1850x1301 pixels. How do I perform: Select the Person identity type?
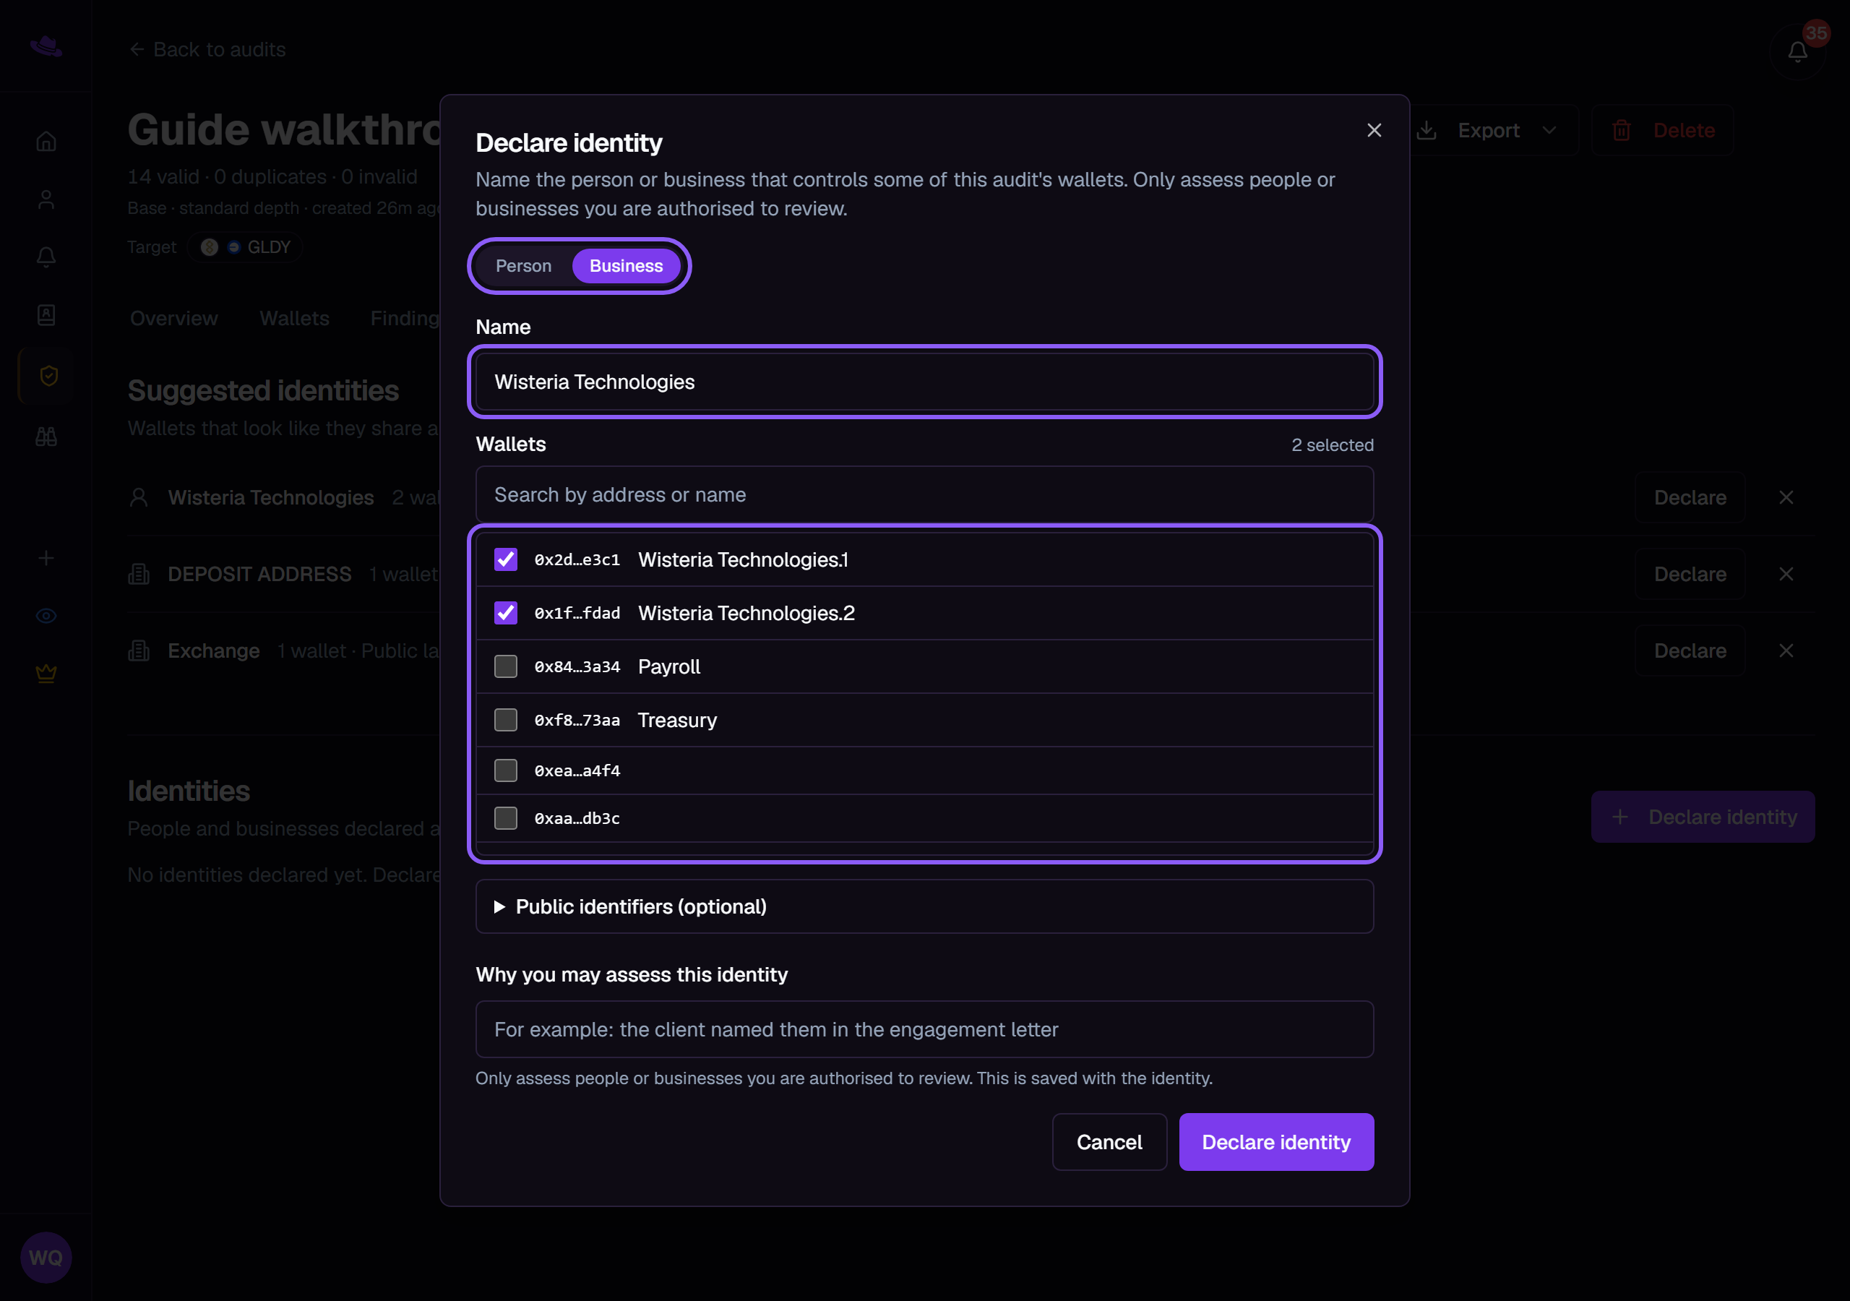524,266
